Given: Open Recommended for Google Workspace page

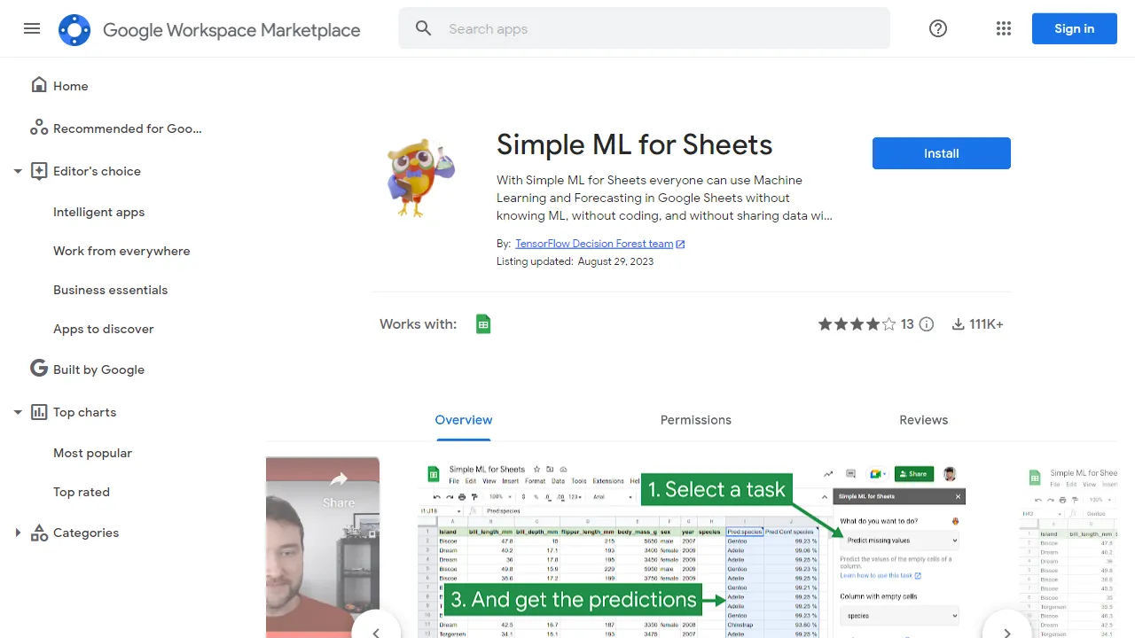Looking at the screenshot, I should [x=128, y=128].
